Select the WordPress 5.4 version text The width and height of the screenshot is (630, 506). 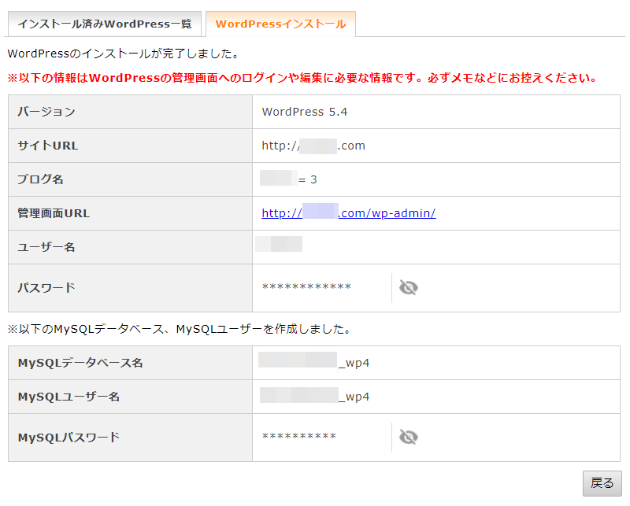[x=305, y=112]
